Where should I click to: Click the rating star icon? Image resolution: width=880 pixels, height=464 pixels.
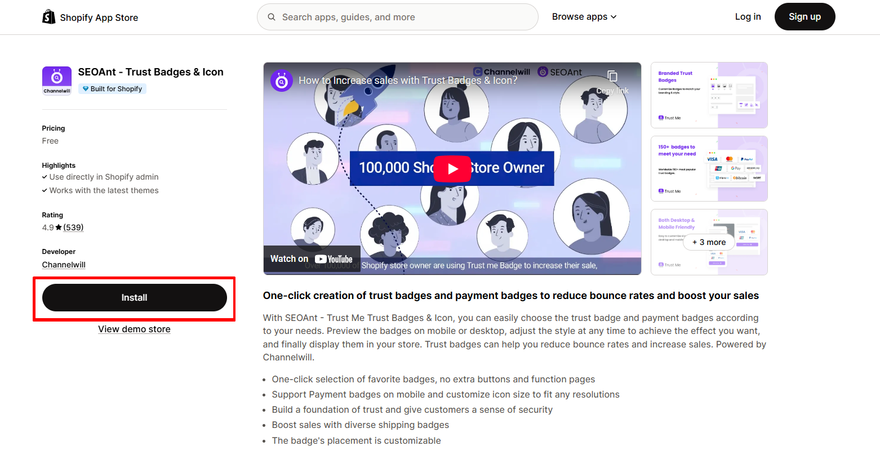[59, 227]
